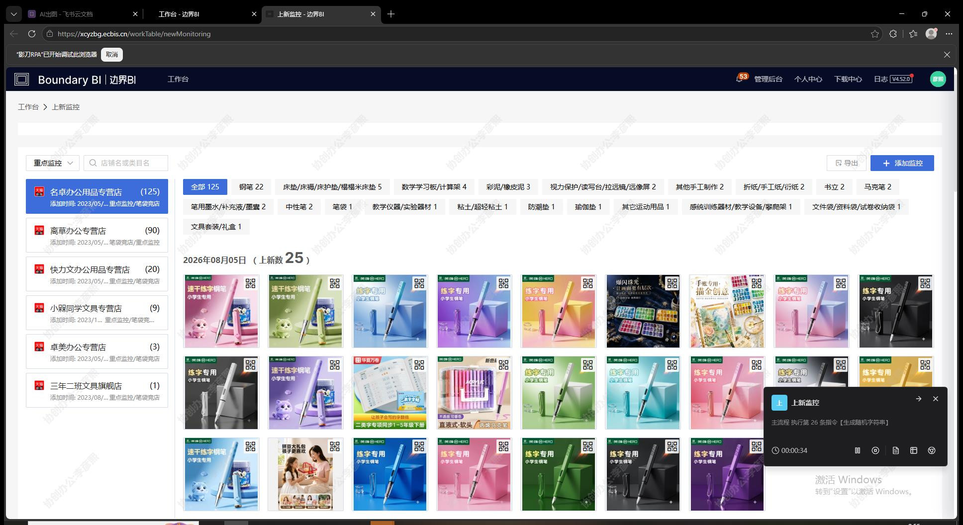Open the browser tab list dropdown
This screenshot has width=963, height=525.
[x=14, y=14]
